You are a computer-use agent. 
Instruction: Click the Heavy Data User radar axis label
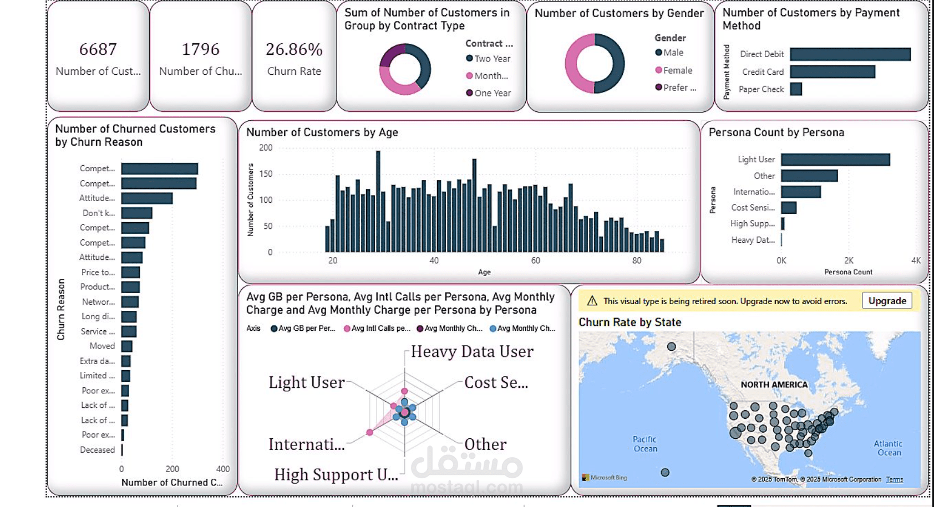point(472,352)
